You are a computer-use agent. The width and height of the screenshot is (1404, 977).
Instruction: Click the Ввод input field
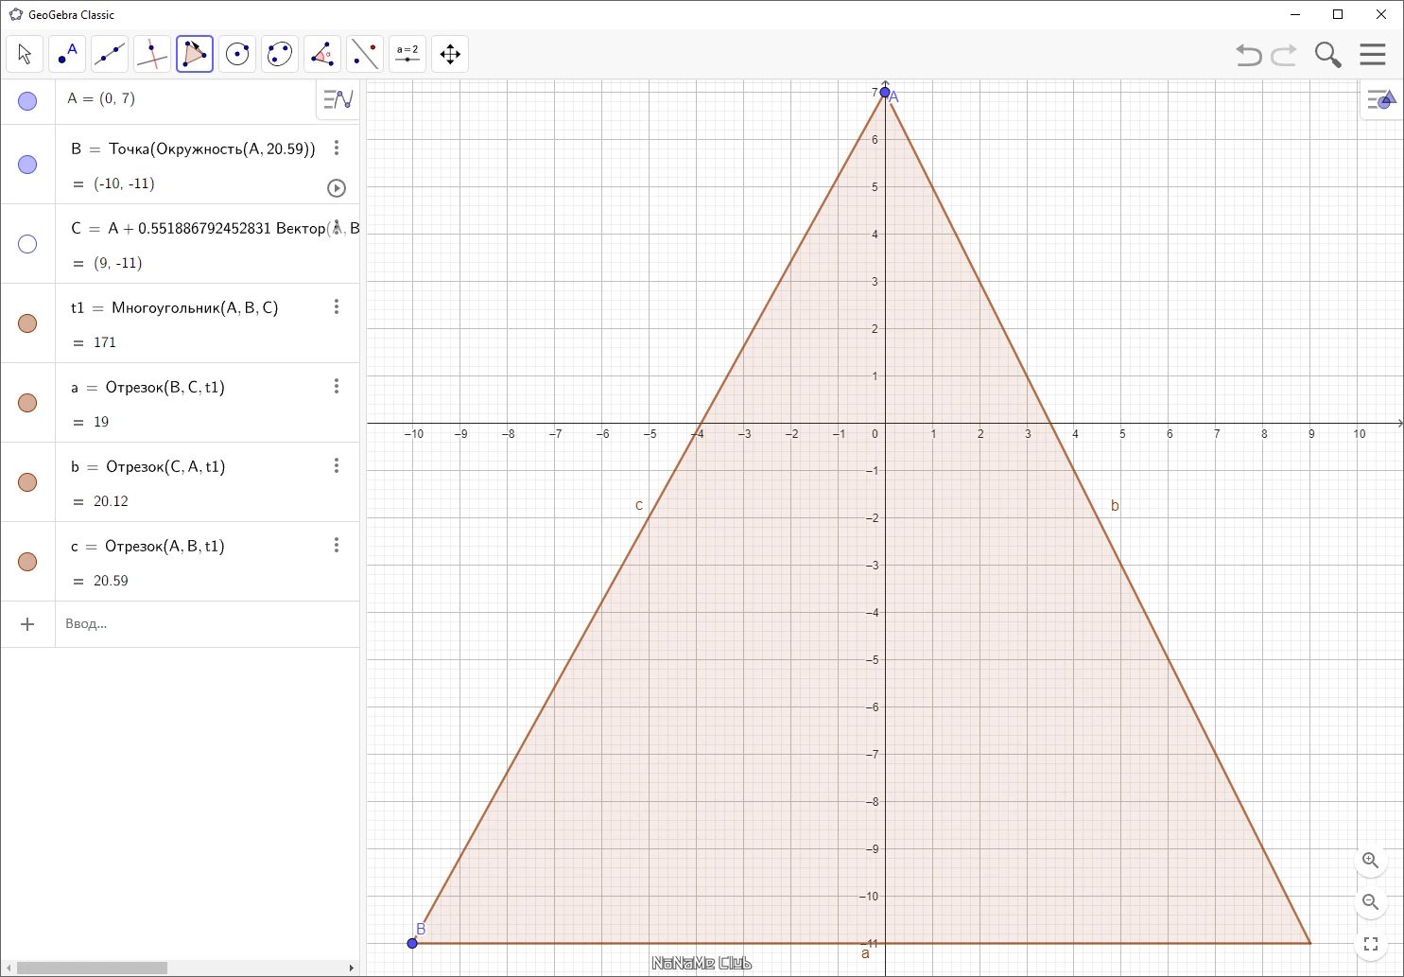point(207,624)
